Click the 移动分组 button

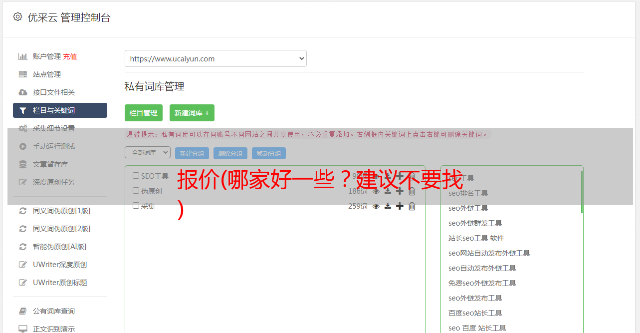click(269, 153)
